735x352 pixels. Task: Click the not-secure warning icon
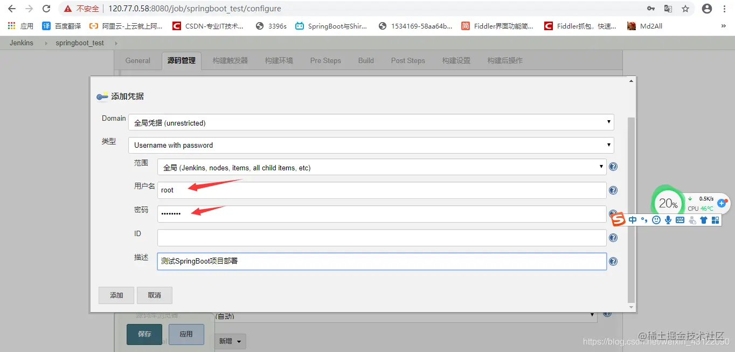coord(68,9)
